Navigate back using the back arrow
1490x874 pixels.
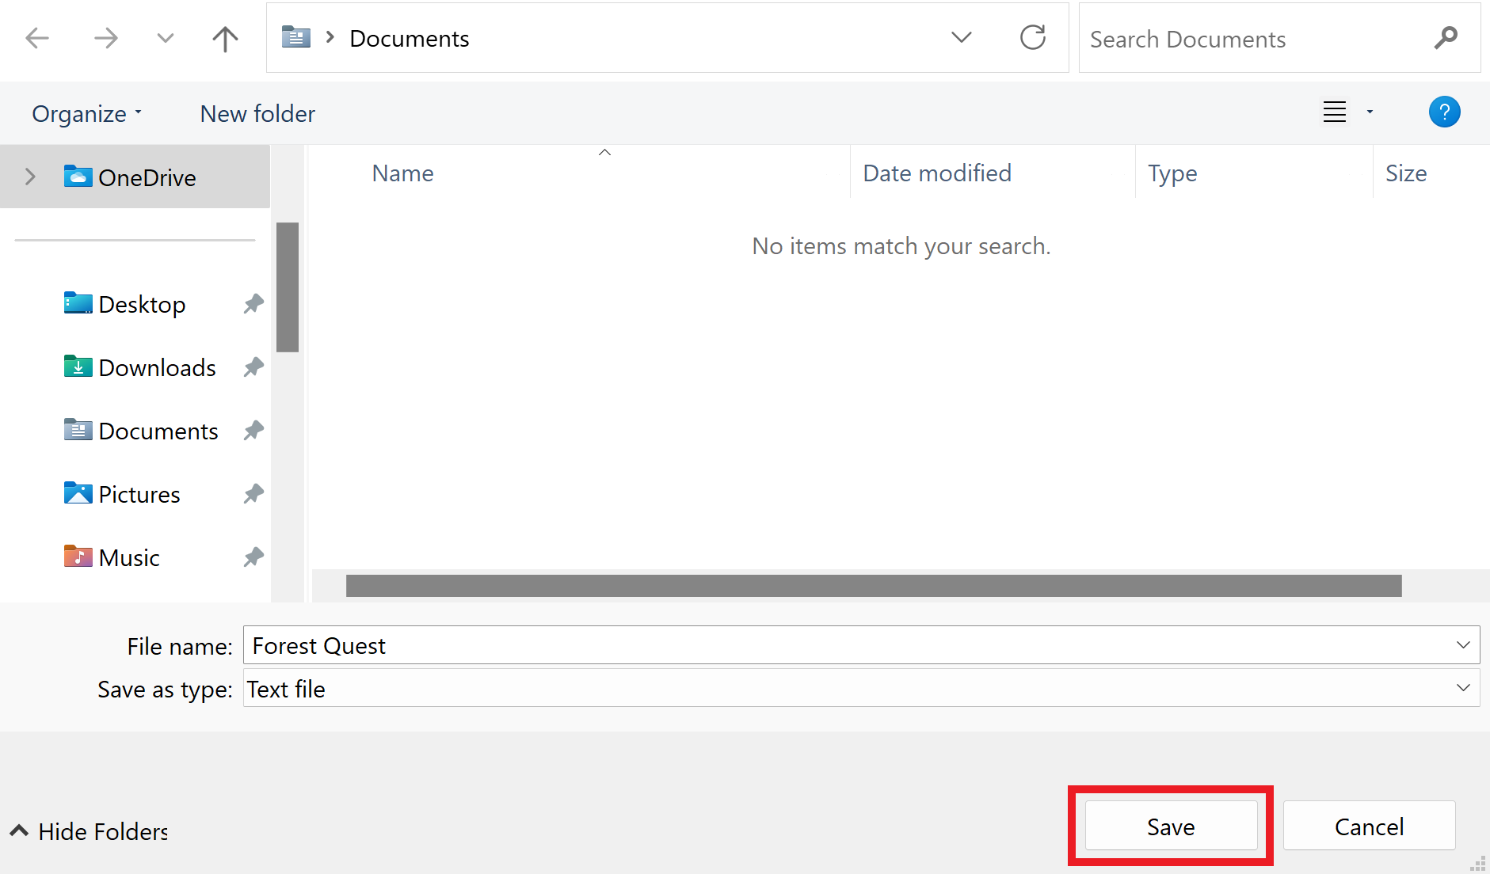(37, 37)
